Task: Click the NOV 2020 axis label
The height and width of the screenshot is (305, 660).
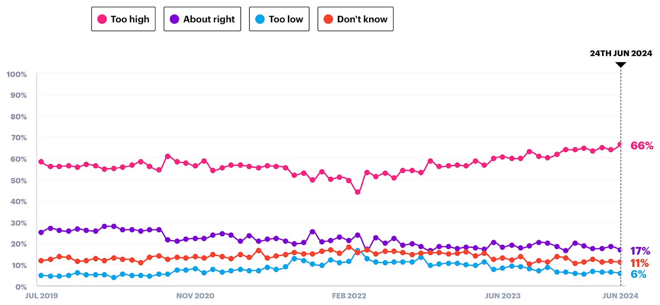Action: 195,295
